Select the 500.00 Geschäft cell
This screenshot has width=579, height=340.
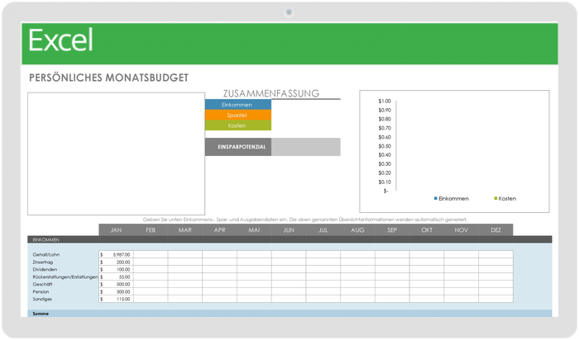(116, 284)
